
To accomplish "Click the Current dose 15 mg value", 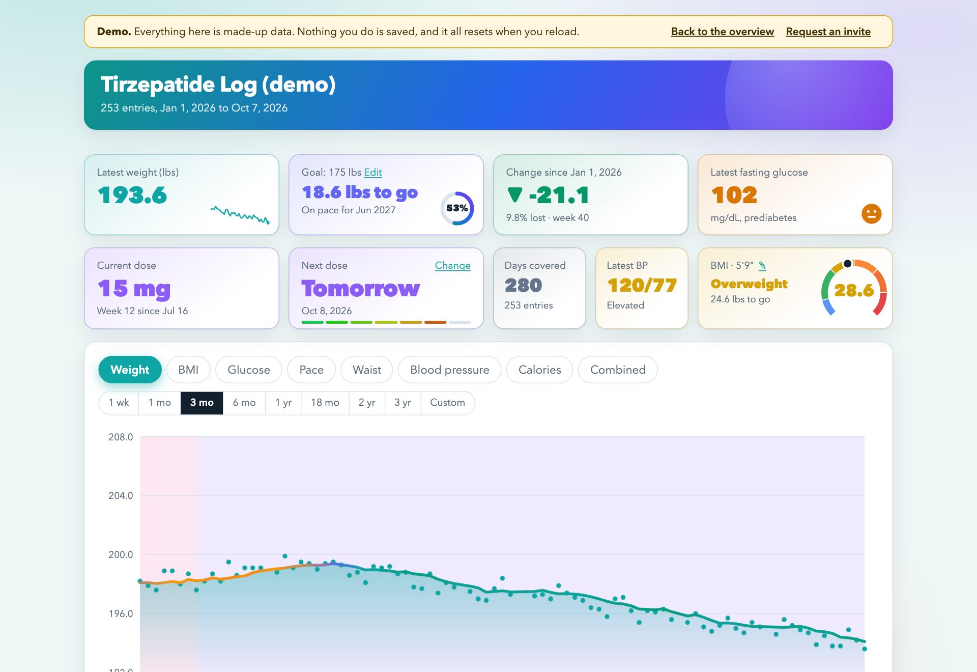I will pos(134,289).
